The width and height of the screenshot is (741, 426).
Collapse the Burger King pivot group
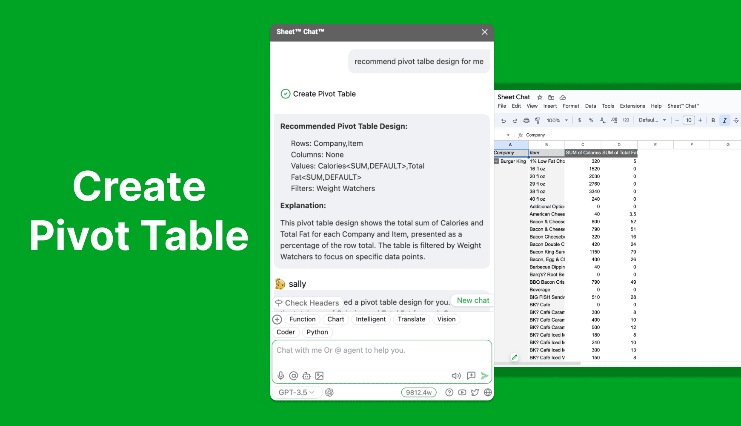496,161
